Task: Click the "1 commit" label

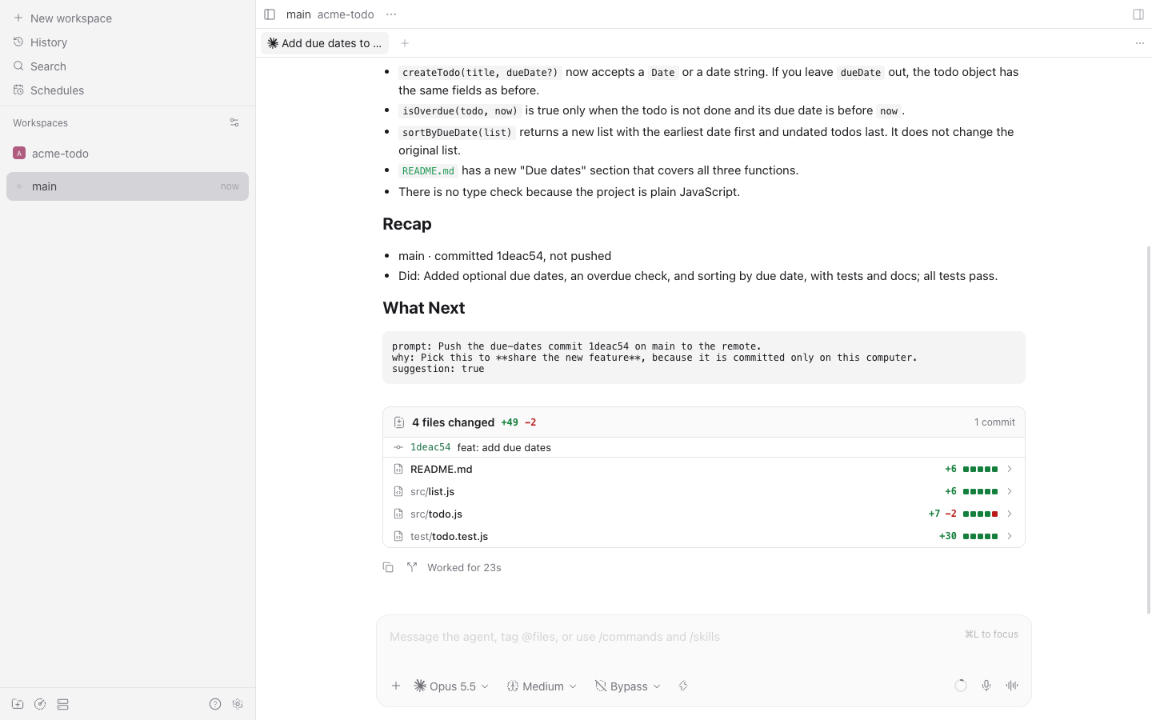Action: [x=994, y=422]
